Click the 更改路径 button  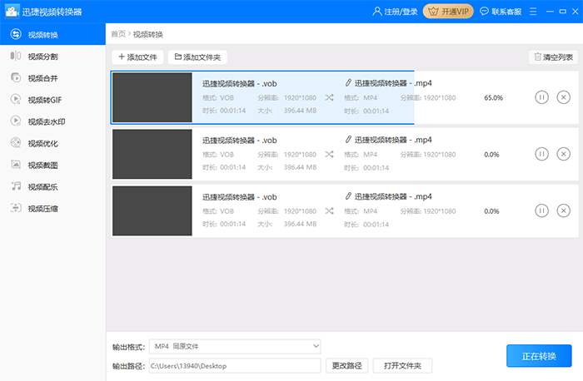(347, 366)
